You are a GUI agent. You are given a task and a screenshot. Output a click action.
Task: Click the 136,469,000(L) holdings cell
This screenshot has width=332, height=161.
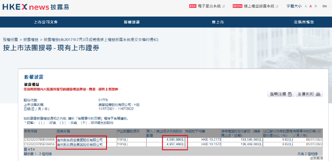click(252, 144)
